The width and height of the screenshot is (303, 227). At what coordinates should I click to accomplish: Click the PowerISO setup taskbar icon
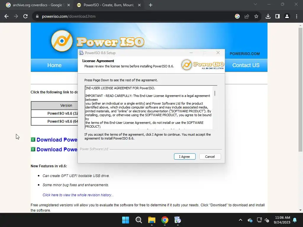(x=178, y=220)
